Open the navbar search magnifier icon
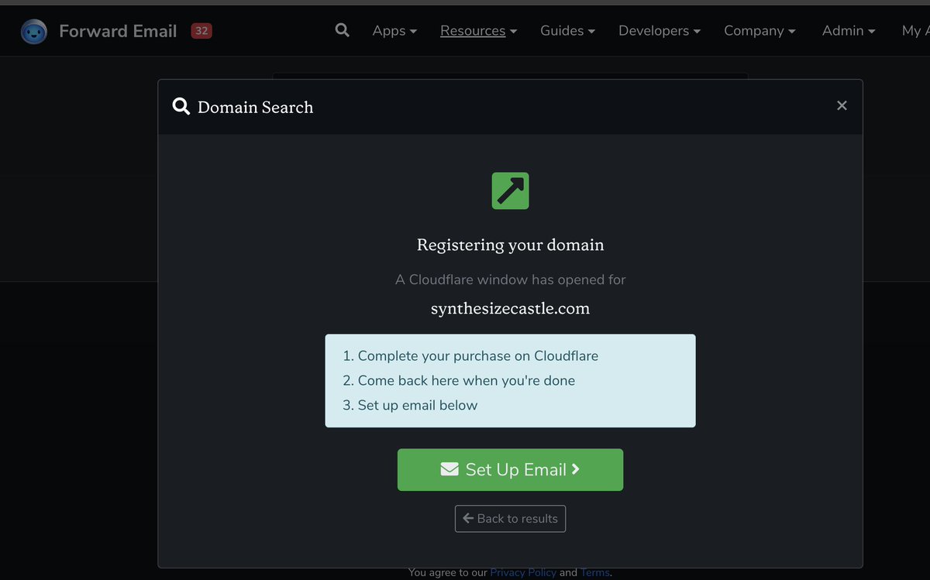This screenshot has height=580, width=930. coord(342,30)
